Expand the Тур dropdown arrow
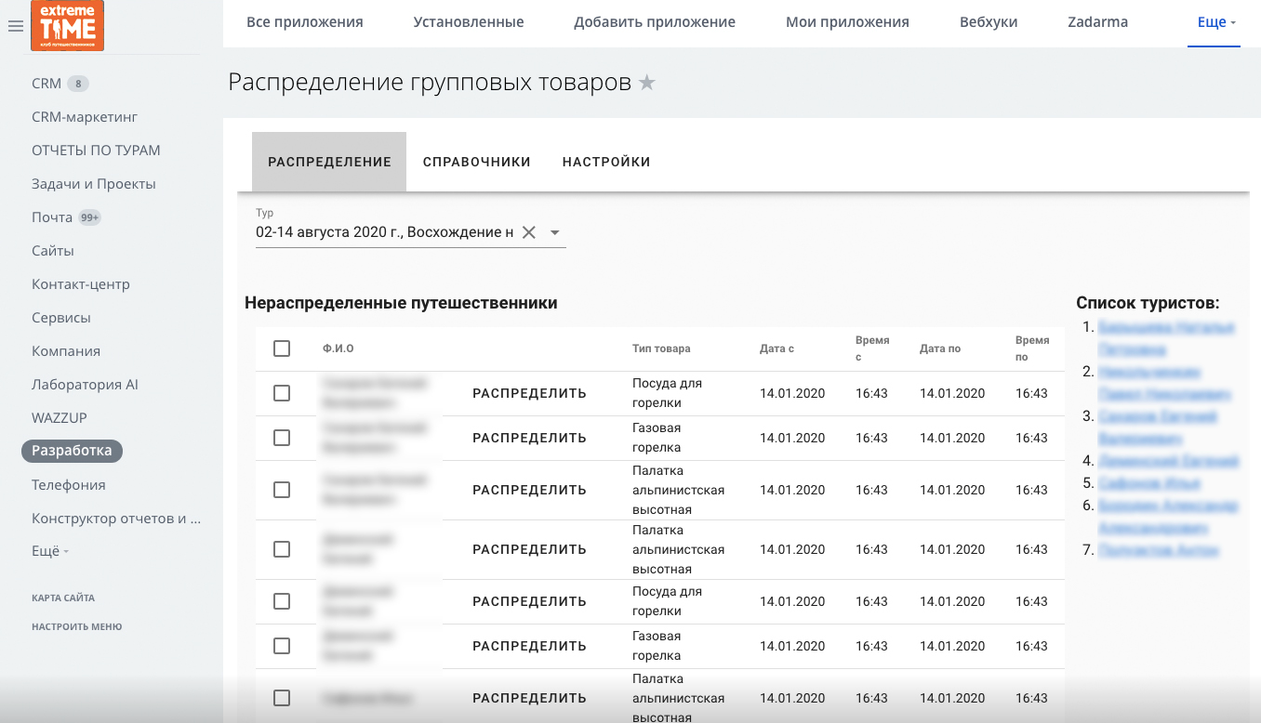 tap(555, 232)
